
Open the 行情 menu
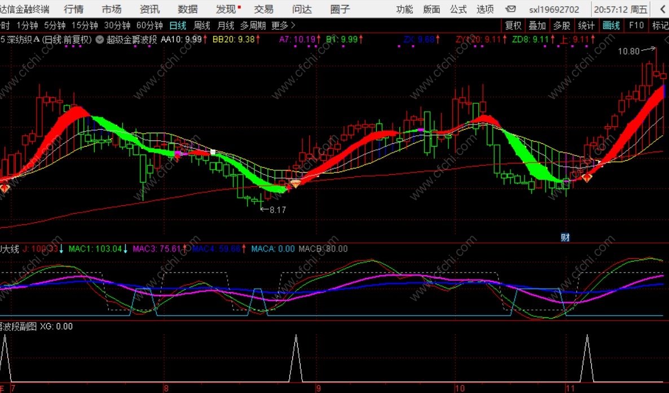click(74, 9)
